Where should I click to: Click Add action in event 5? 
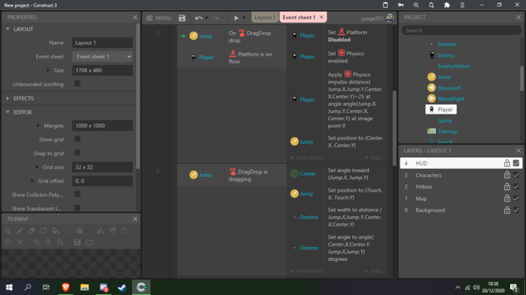coord(306,158)
